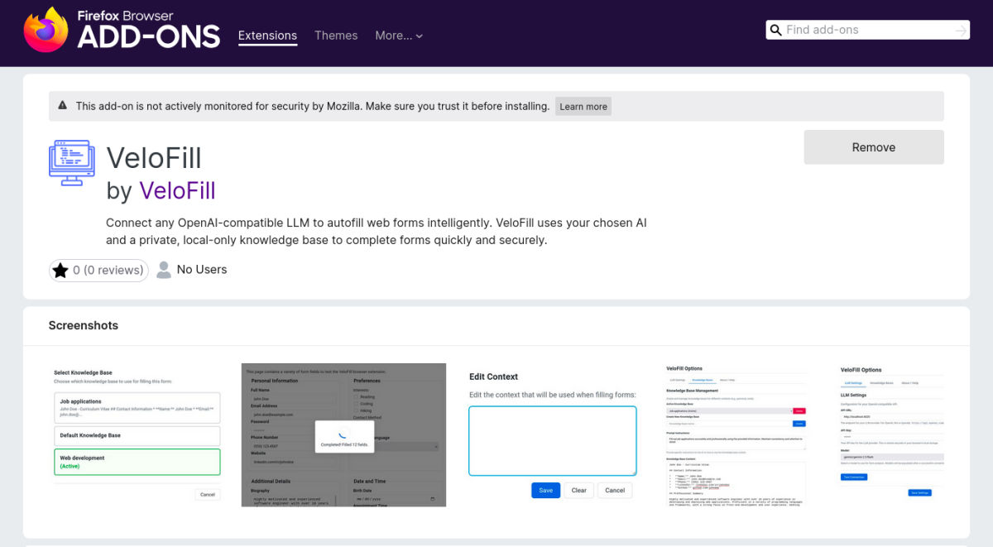The image size is (993, 547).
Task: Open Select Knowledge Base screenshot
Action: (x=137, y=435)
